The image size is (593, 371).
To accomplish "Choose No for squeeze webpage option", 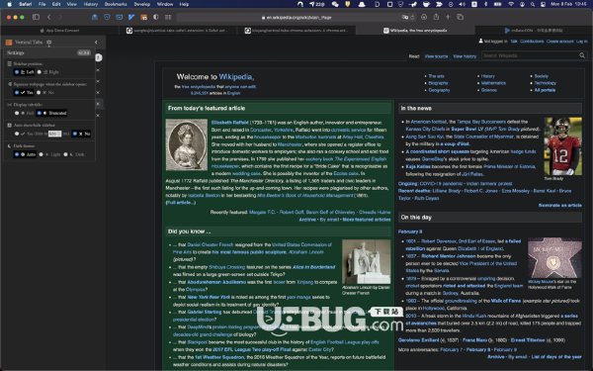I will pos(45,92).
